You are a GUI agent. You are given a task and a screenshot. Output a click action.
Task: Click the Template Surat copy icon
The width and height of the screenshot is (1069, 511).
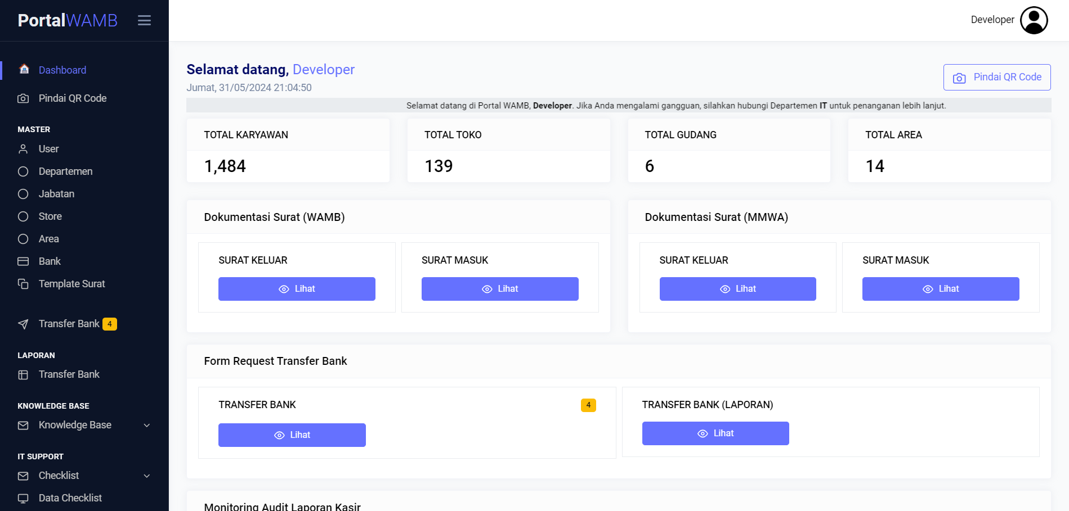(23, 284)
